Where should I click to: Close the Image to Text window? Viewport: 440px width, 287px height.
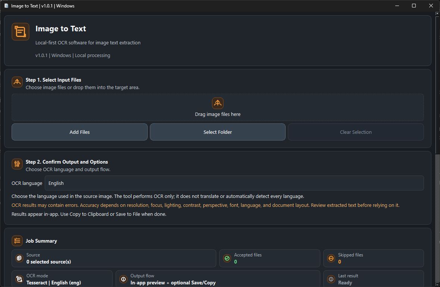click(x=431, y=6)
